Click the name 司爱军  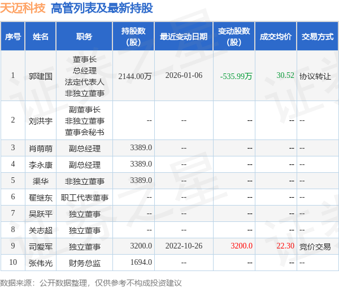[41, 247]
